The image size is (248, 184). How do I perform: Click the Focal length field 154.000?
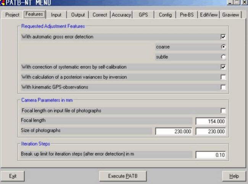click(x=211, y=121)
